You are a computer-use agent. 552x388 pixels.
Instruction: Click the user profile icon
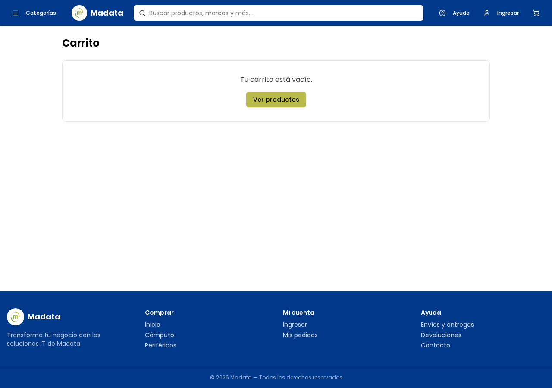pyautogui.click(x=487, y=13)
